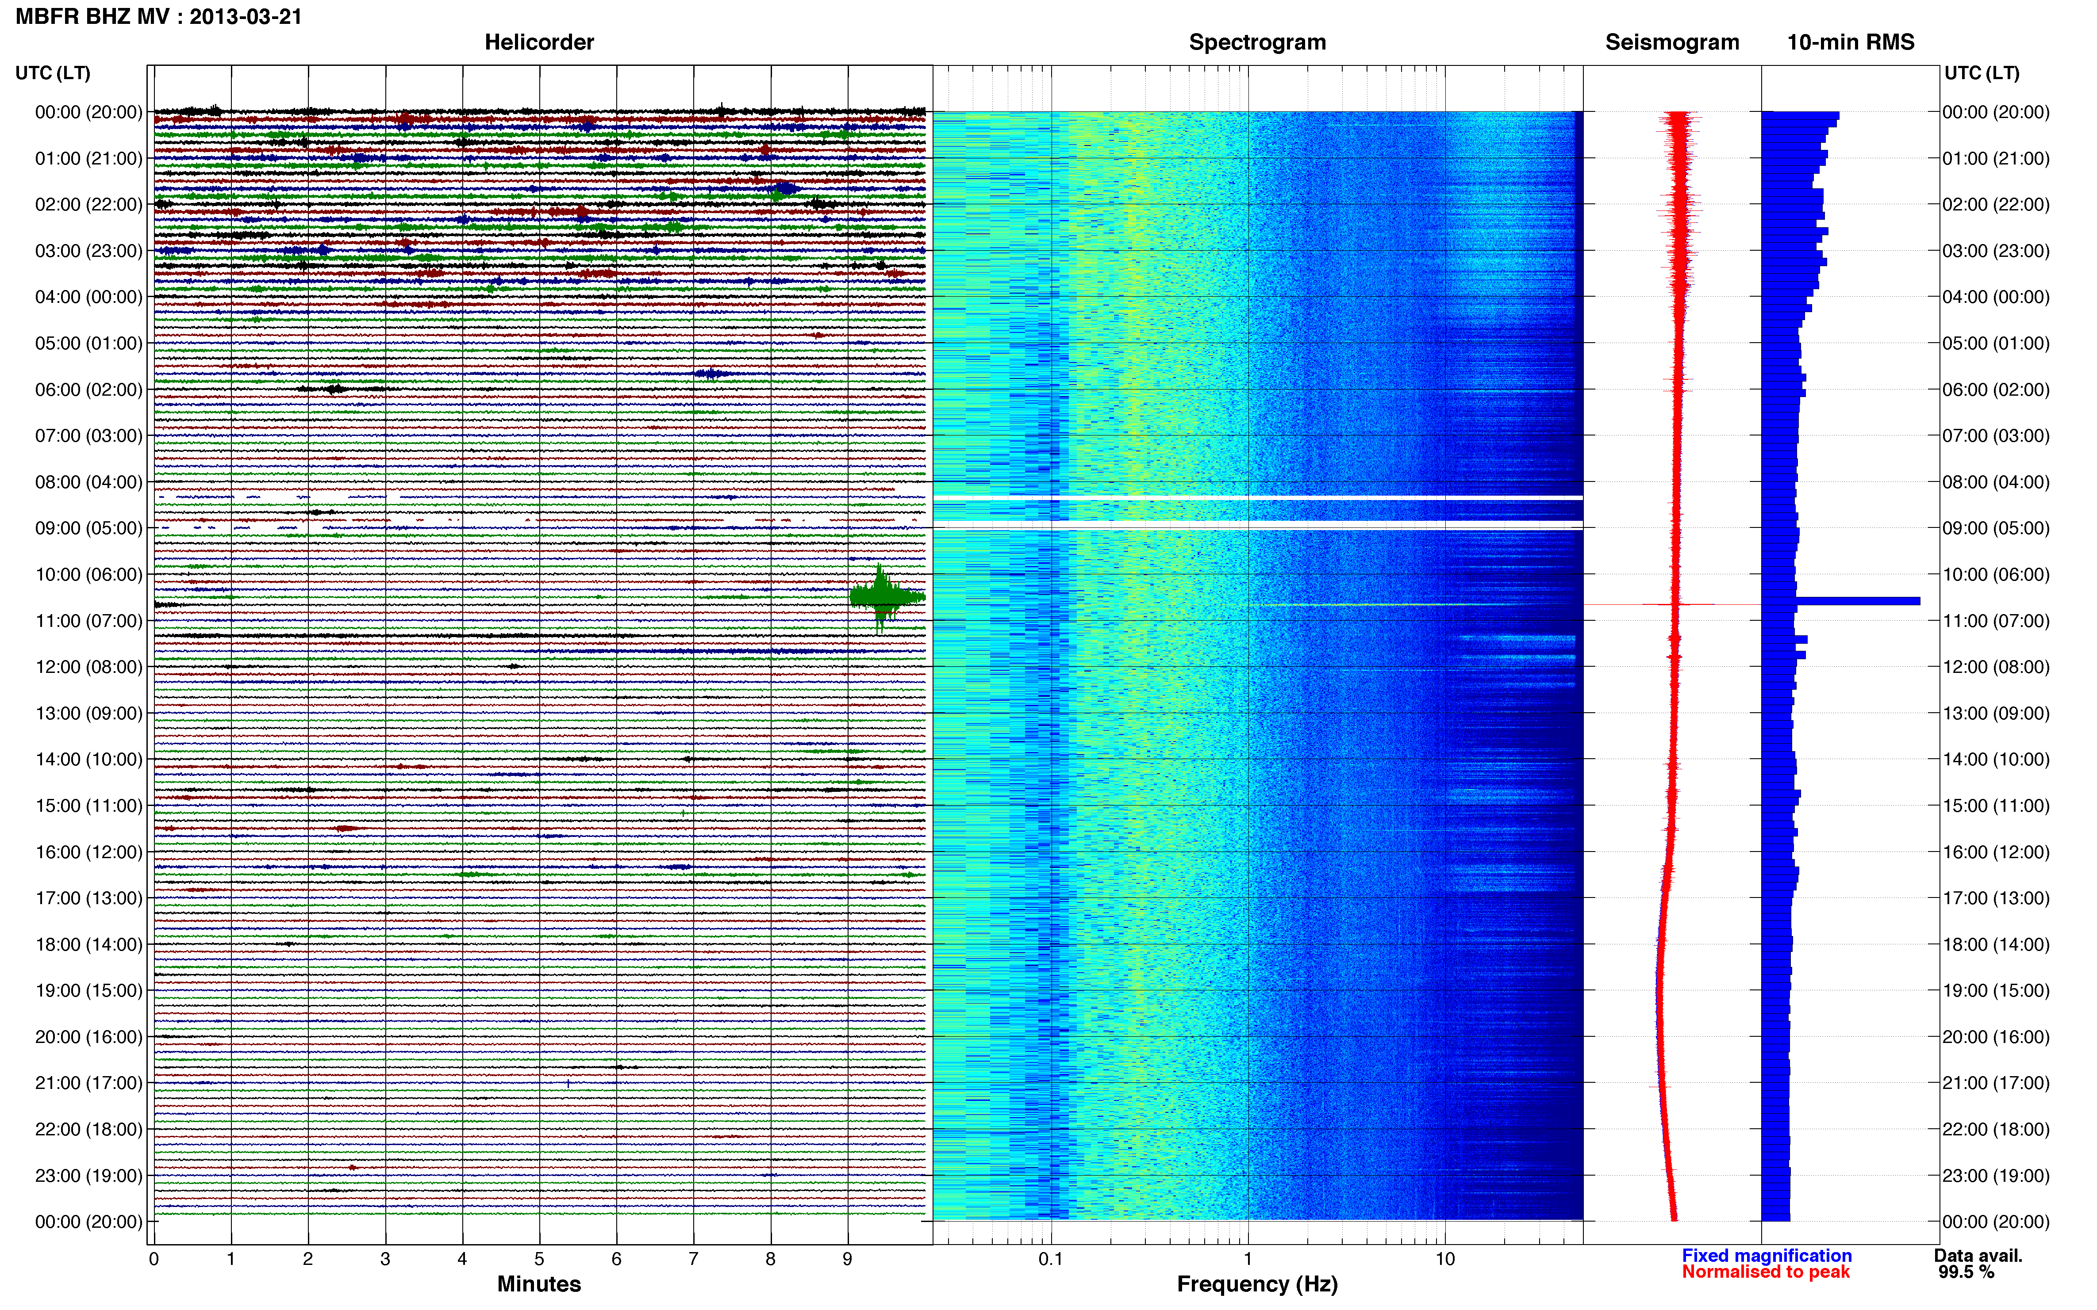Click the minute '9' tick label
Image resolution: width=2097 pixels, height=1310 pixels.
[x=847, y=1259]
